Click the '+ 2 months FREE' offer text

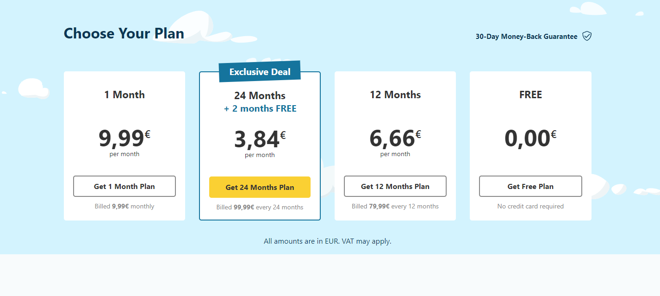point(260,109)
